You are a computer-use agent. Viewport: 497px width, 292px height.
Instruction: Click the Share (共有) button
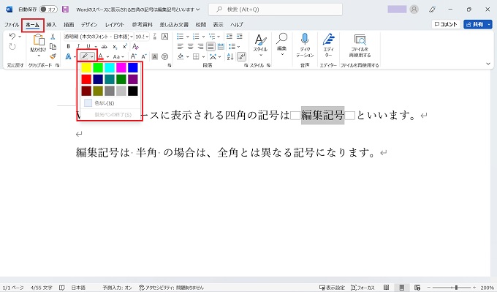point(475,24)
